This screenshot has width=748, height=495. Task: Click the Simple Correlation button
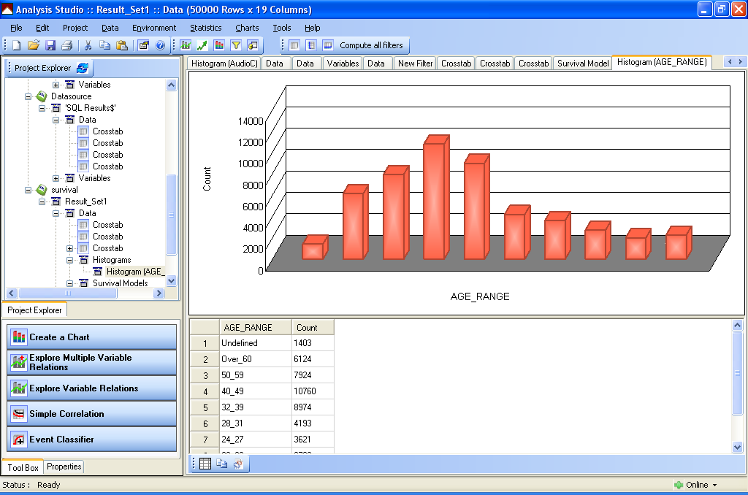pos(91,414)
